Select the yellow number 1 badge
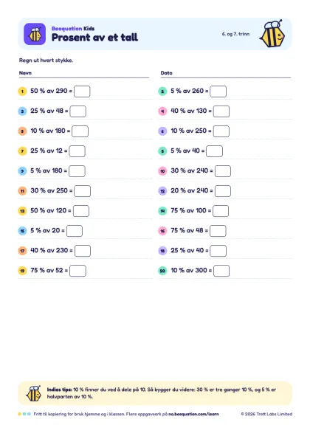Viewport: 310px width, 439px height. 22,91
